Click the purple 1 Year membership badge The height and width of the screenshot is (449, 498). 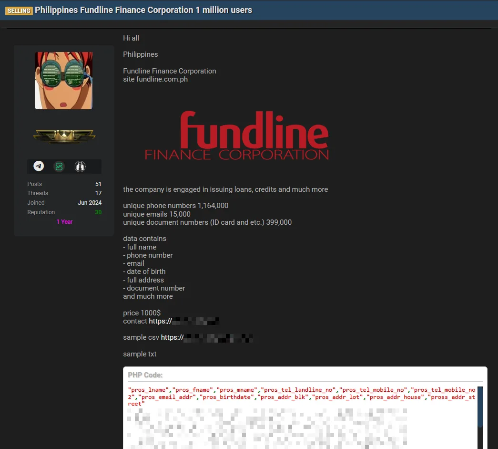[64, 221]
